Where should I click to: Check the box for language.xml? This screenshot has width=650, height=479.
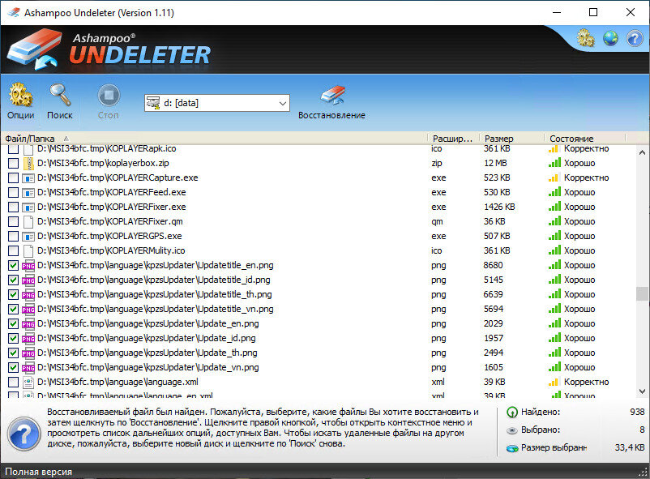point(13,382)
